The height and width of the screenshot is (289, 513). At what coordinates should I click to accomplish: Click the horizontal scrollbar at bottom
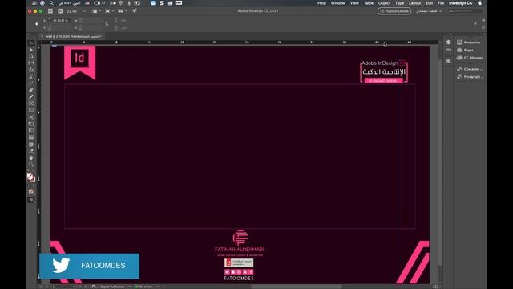pos(296,287)
